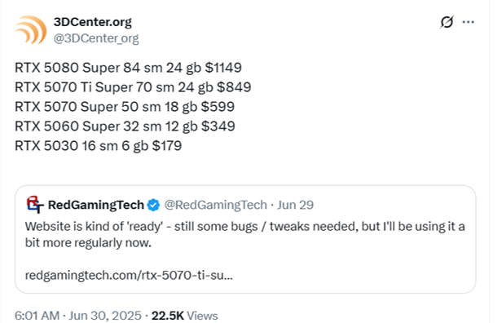Click the 6:01 AM Jun 30, 2025 timestamp
Viewport: 502px width, 323px height.
point(77,316)
